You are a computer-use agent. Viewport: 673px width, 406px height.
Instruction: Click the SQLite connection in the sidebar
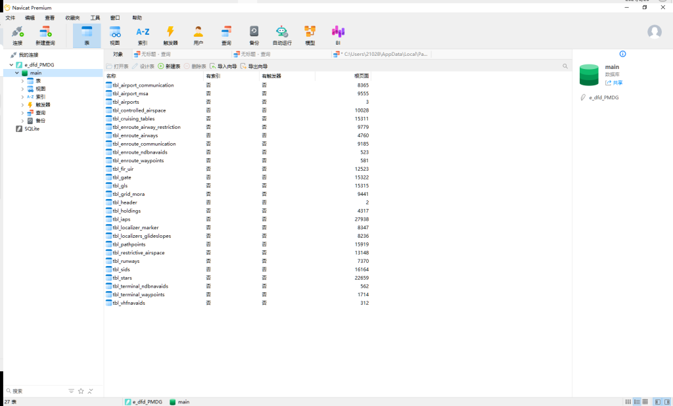point(28,129)
